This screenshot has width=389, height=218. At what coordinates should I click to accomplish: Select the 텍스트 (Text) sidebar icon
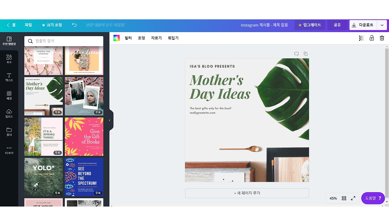(x=9, y=78)
